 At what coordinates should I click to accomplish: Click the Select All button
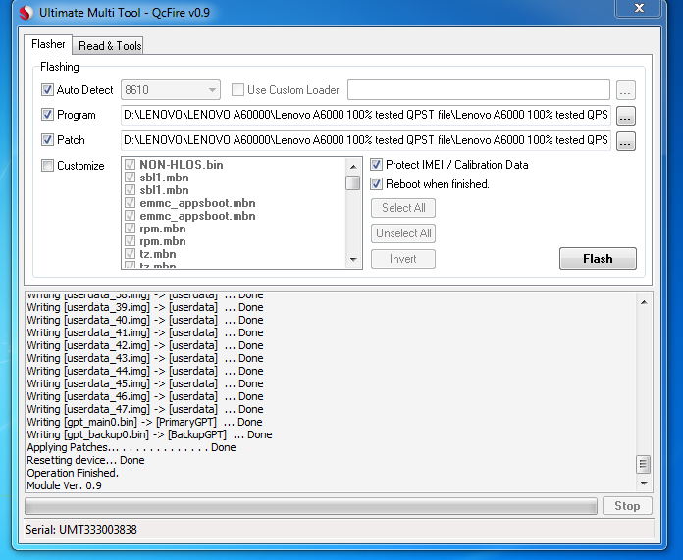point(403,208)
